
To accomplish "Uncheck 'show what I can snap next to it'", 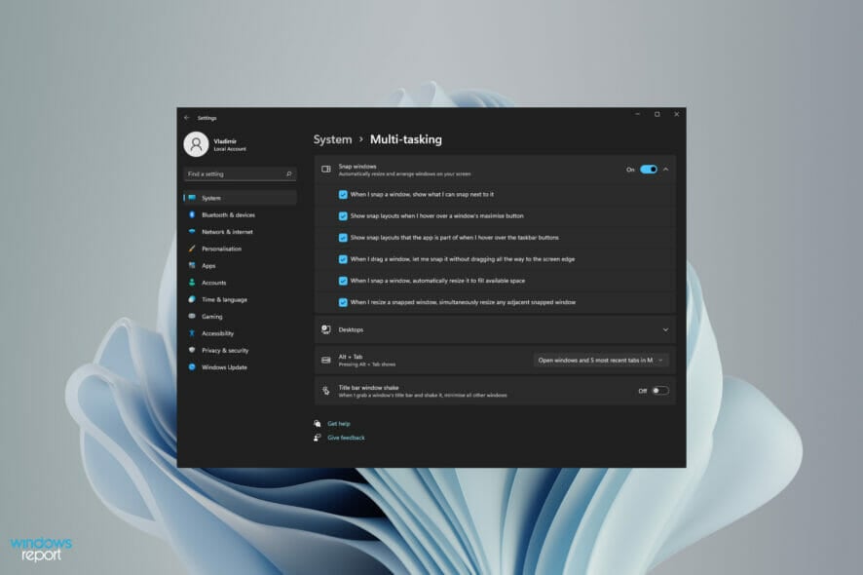I will click(343, 194).
